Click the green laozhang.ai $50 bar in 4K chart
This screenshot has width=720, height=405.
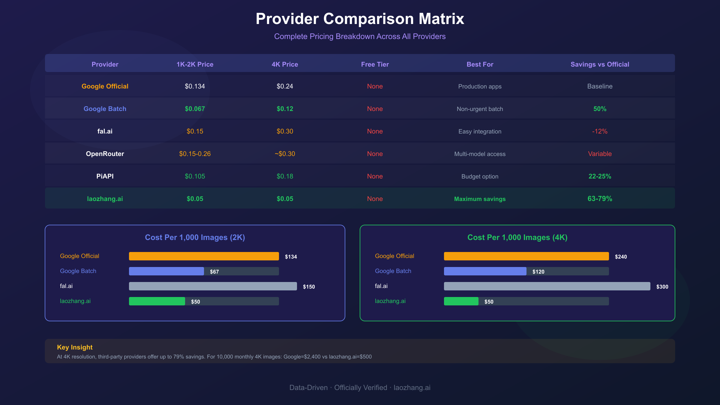(x=461, y=301)
